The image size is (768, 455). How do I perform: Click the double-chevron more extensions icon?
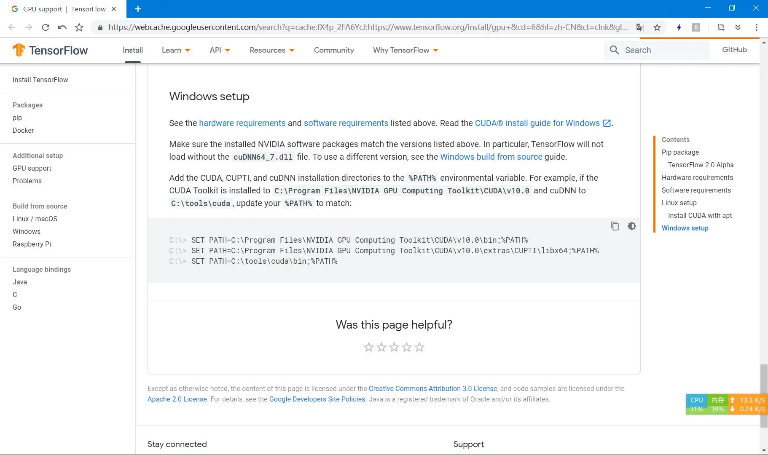coord(738,27)
